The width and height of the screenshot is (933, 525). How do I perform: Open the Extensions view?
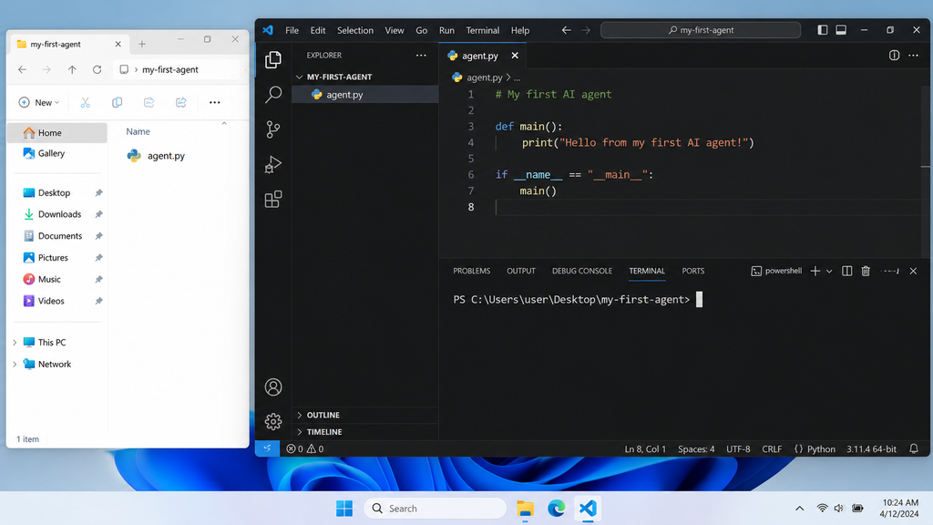tap(273, 199)
